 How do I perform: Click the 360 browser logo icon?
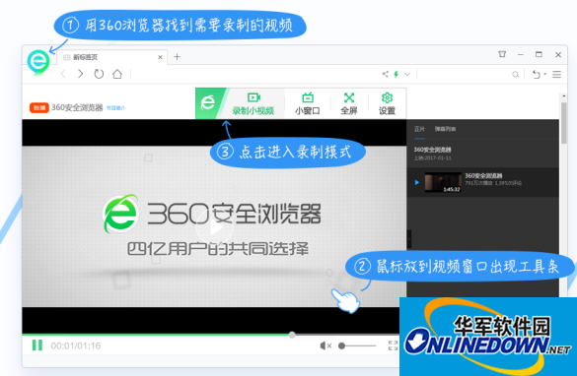(38, 62)
